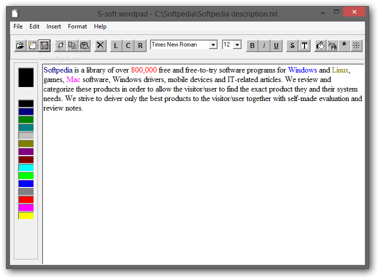
Task: Click the blue word "Softpedia" in text
Action: click(58, 70)
